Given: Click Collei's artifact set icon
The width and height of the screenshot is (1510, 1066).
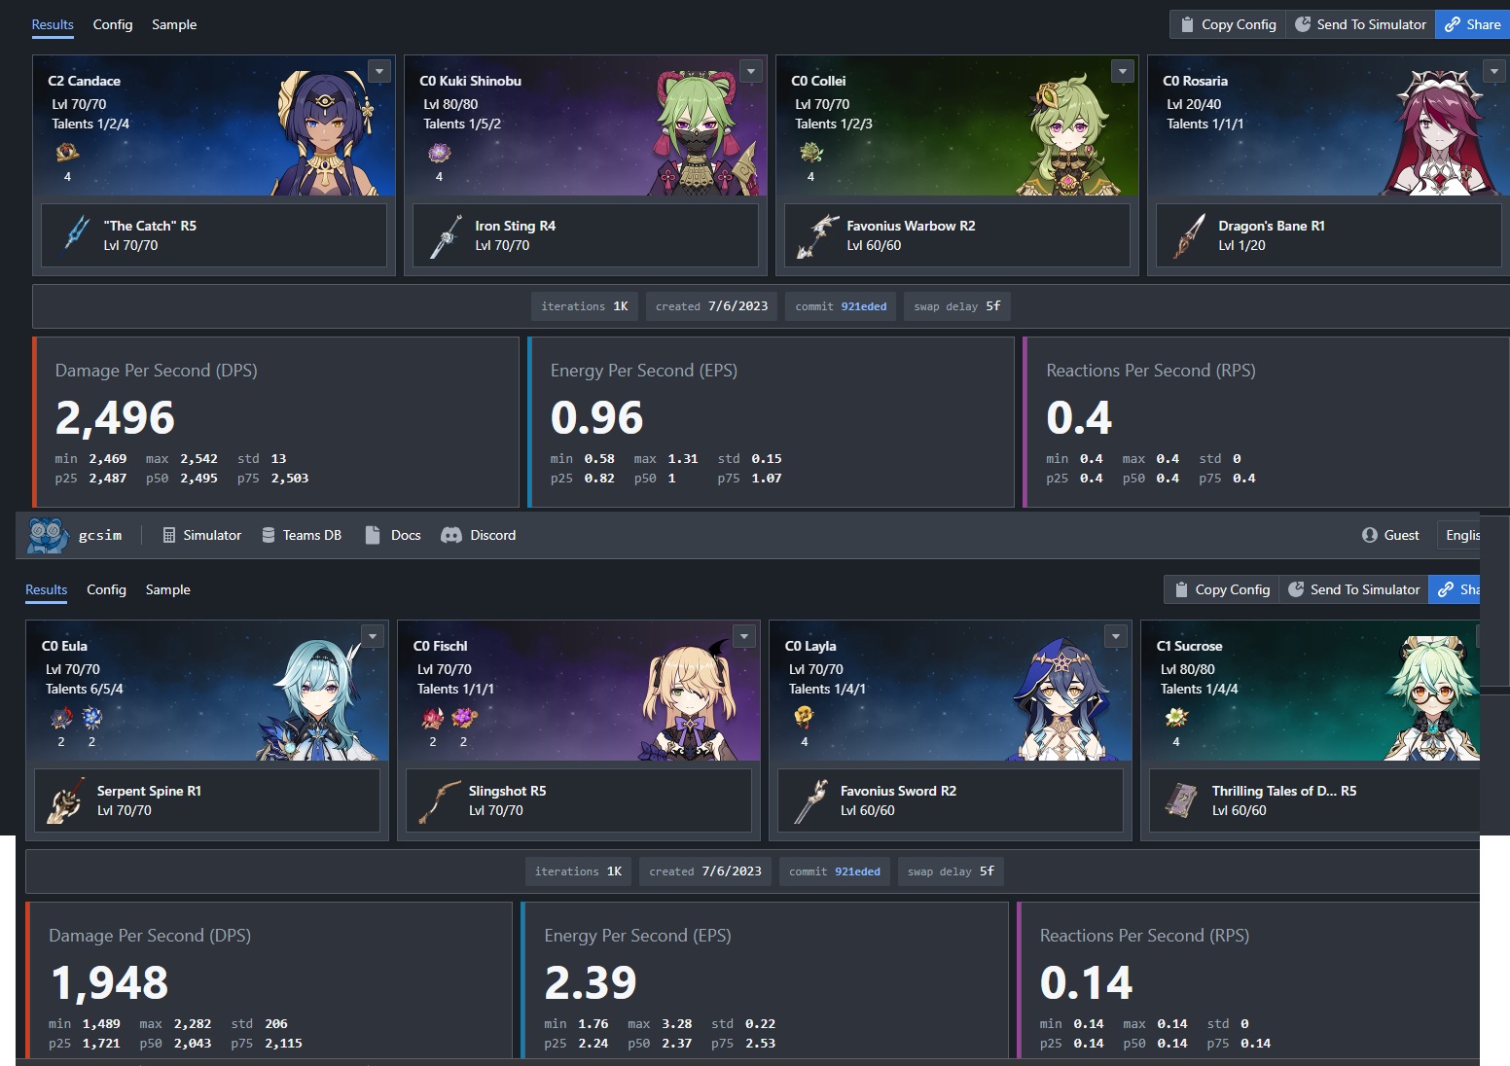Looking at the screenshot, I should (x=810, y=153).
